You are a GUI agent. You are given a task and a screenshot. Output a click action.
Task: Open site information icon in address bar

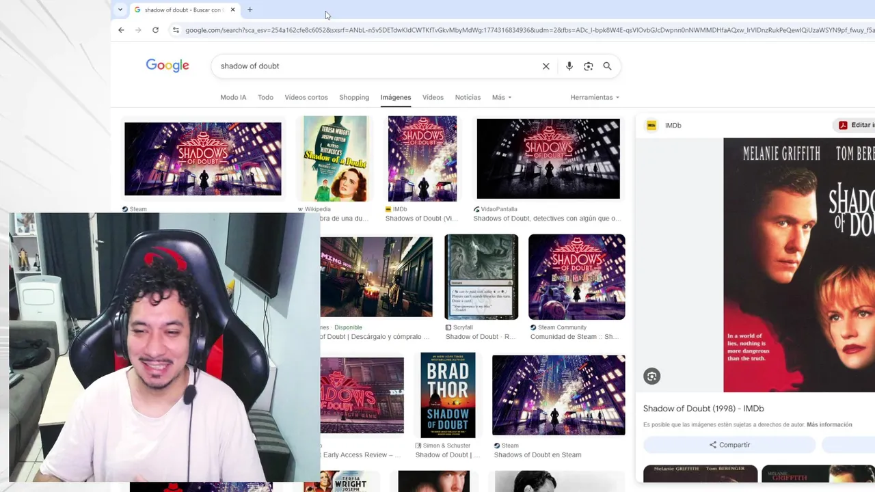click(x=176, y=30)
